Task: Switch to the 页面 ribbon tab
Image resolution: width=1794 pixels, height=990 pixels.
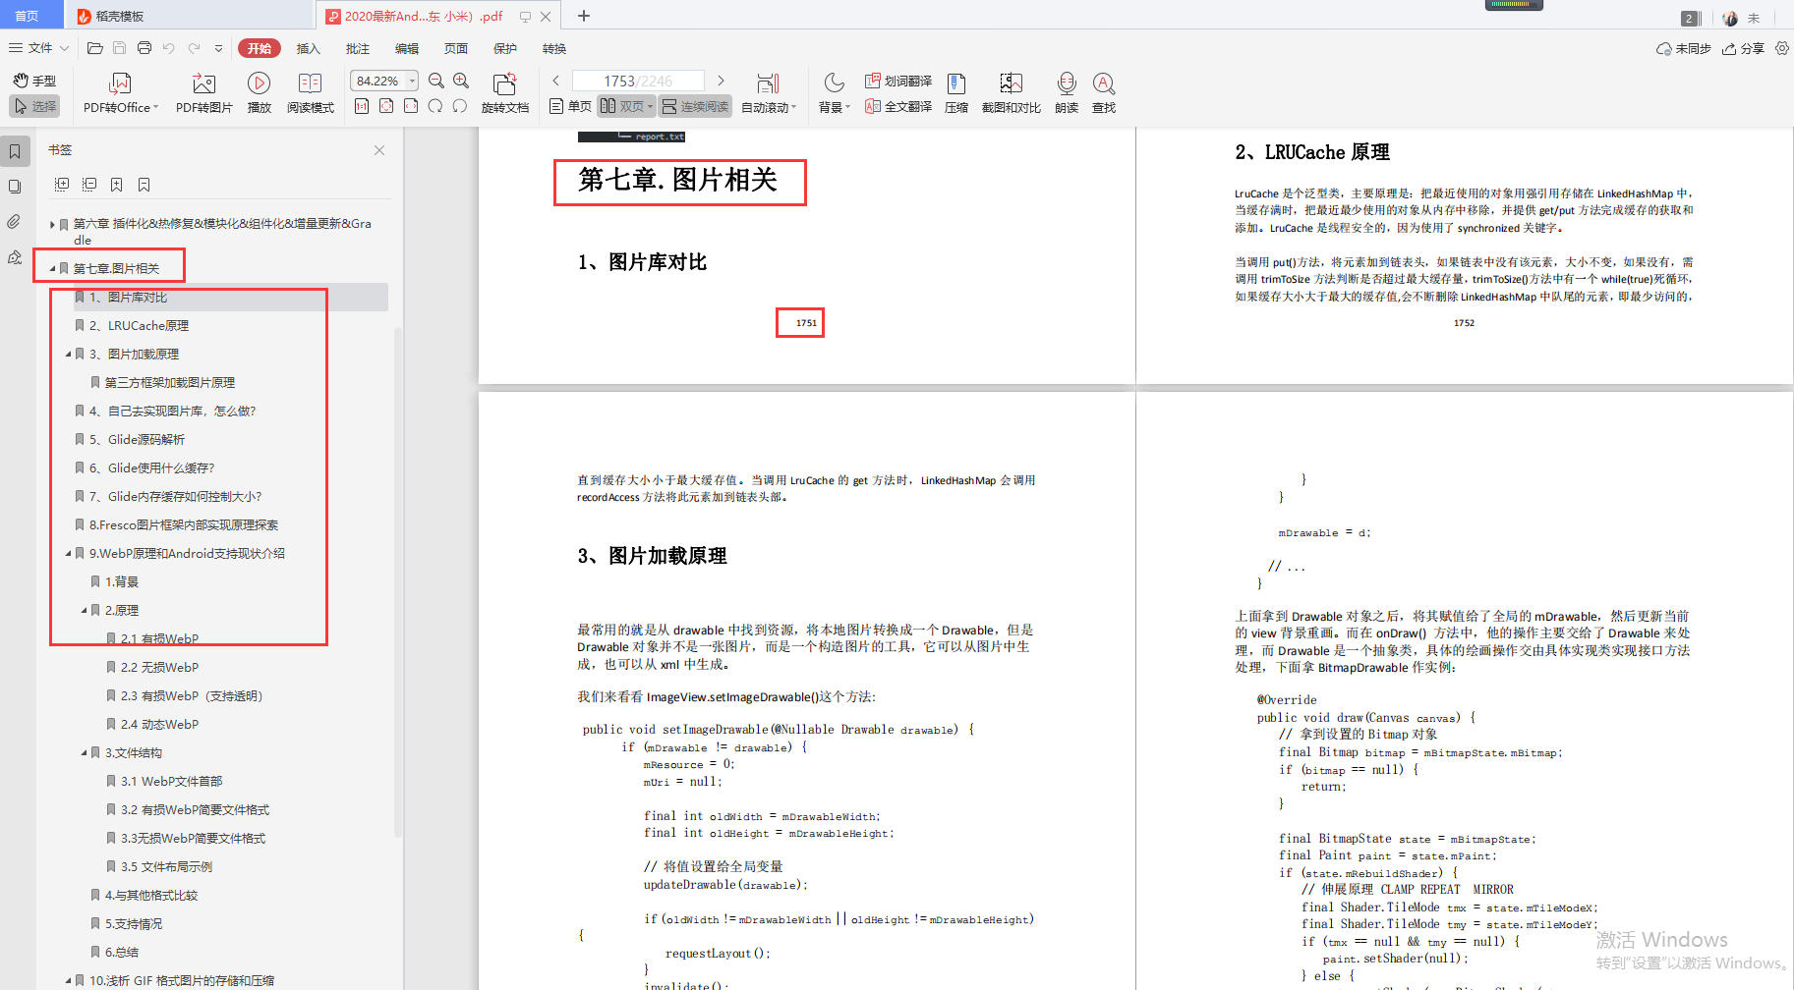Action: [x=456, y=48]
